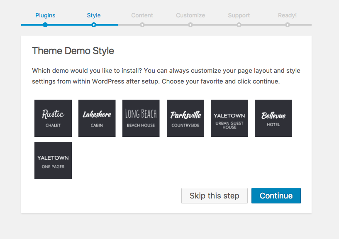Select the Parksville Countryside demo tile
Screen dimensions: 339x239
point(185,118)
